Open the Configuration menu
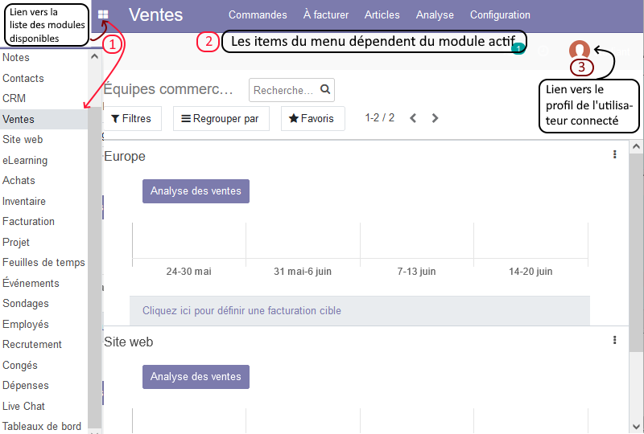The image size is (644, 434). click(500, 14)
